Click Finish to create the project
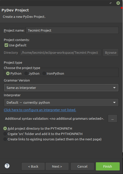The image size is (123, 174). [x=108, y=166]
